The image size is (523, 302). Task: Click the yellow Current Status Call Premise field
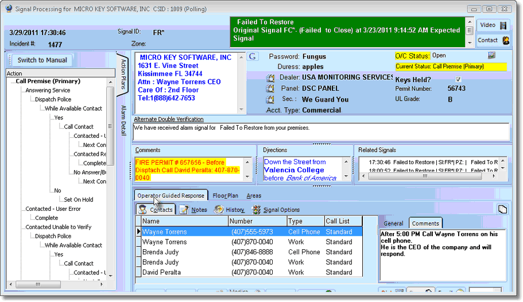pyautogui.click(x=451, y=67)
